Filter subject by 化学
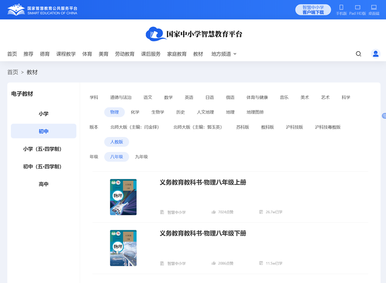Image resolution: width=386 pixels, height=283 pixels. (135, 112)
